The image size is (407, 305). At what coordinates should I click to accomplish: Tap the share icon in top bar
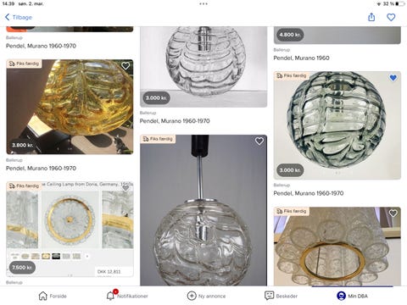[x=371, y=17]
